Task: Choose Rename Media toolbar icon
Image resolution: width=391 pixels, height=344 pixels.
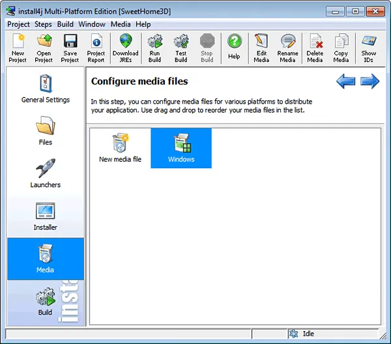Action: 287,48
